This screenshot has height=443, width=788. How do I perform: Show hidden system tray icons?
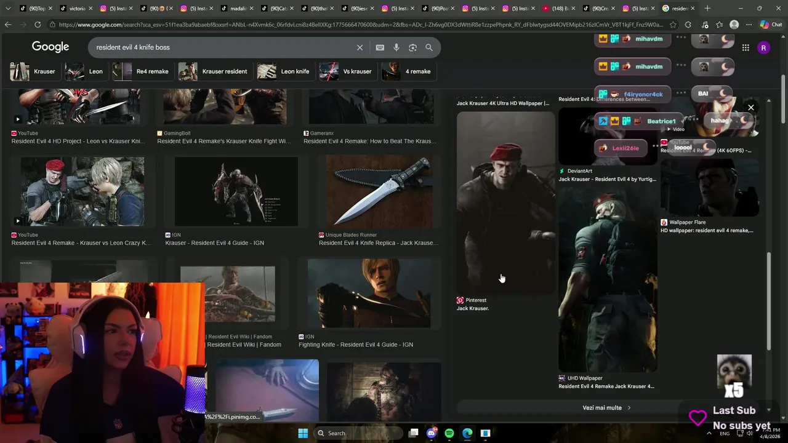click(709, 433)
